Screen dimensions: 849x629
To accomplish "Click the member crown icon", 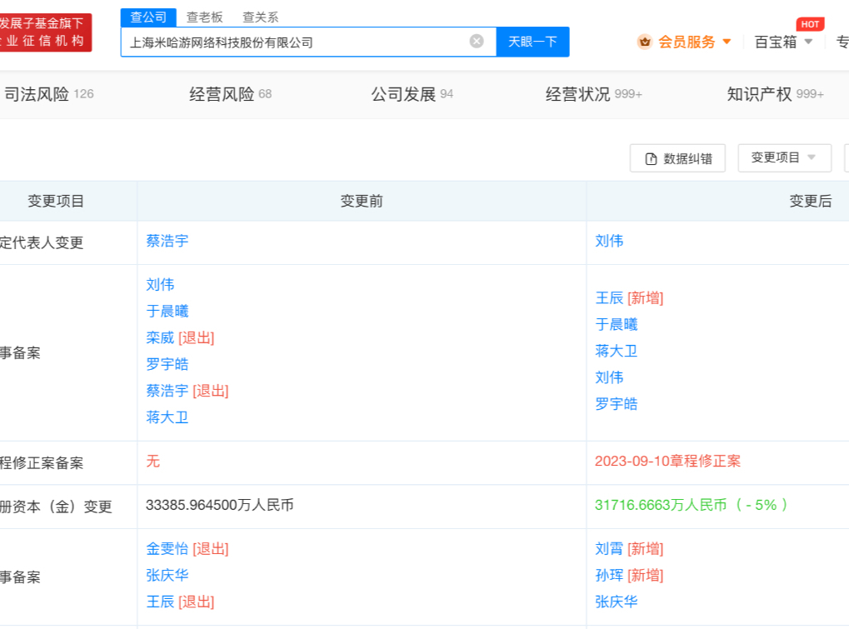I will (x=644, y=42).
